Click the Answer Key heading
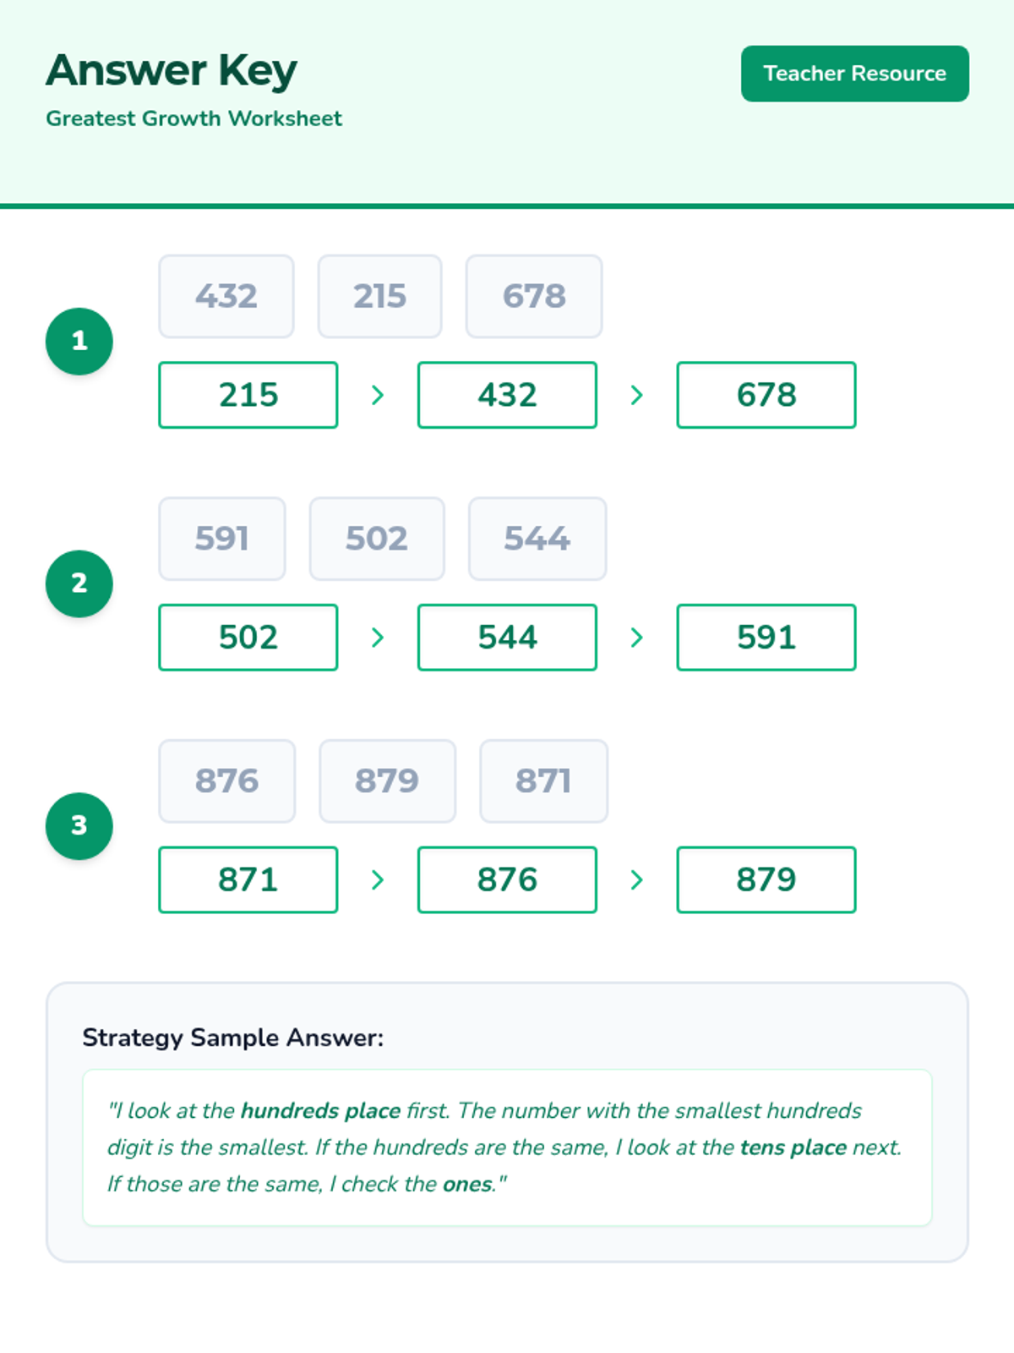Image resolution: width=1014 pixels, height=1353 pixels. 172,70
